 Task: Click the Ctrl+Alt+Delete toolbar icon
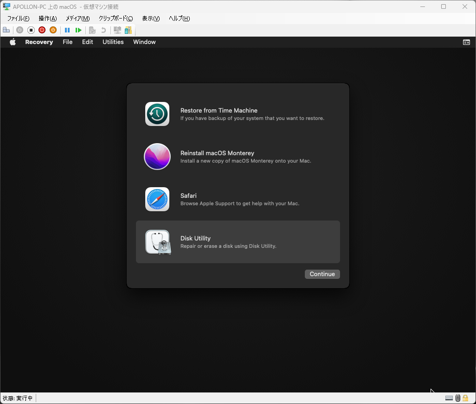click(x=6, y=30)
